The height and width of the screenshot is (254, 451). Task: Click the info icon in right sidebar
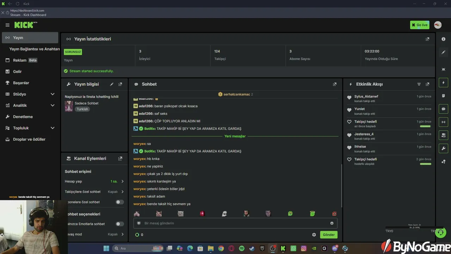[x=444, y=39]
